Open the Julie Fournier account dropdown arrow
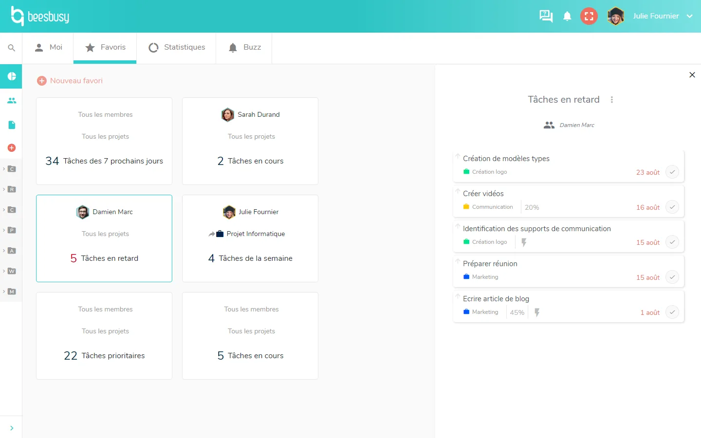Screen dimensions: 701x438 click(x=690, y=16)
